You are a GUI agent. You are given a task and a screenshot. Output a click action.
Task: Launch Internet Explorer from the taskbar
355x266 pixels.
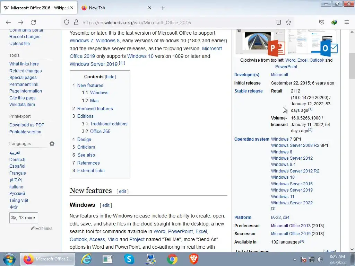[86, 259]
